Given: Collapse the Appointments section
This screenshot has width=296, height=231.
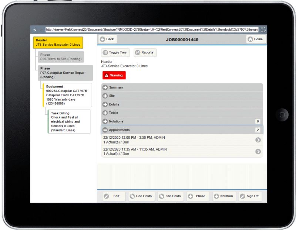Looking at the screenshot, I should [x=182, y=130].
